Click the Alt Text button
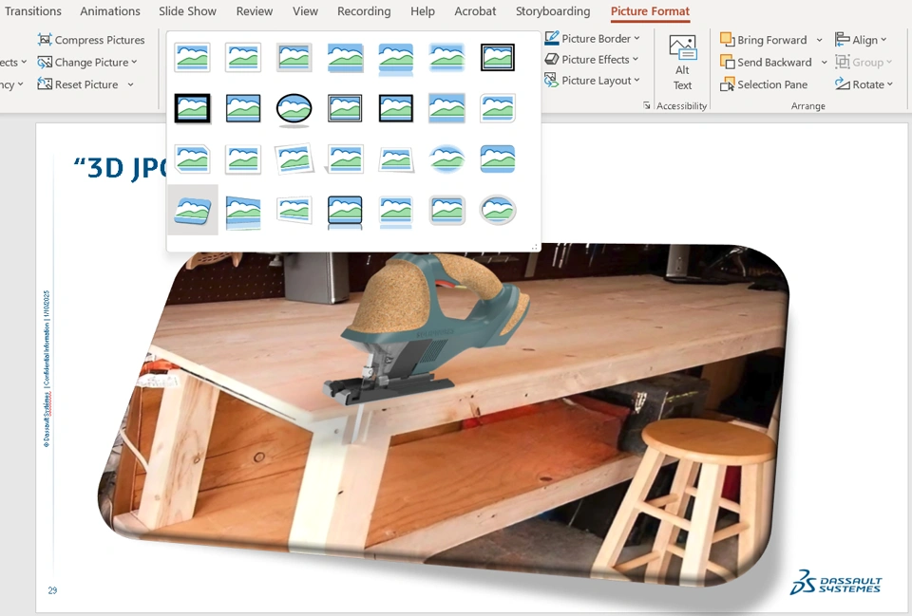The width and height of the screenshot is (912, 616). tap(682, 63)
